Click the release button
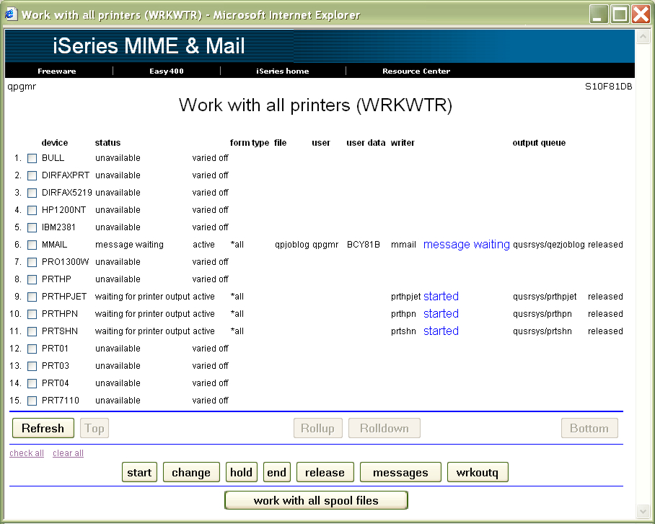Image resolution: width=655 pixels, height=524 pixels. pyautogui.click(x=325, y=472)
